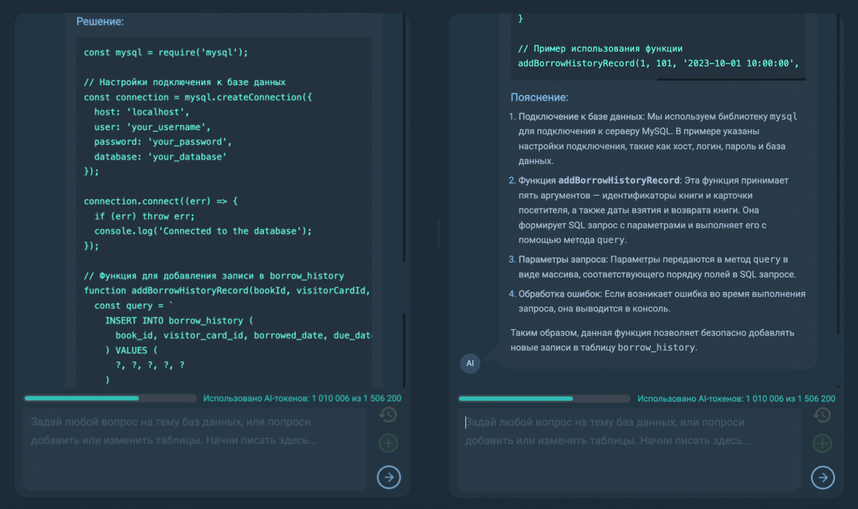Click the plus icon in the Пояснение panel

(x=822, y=444)
